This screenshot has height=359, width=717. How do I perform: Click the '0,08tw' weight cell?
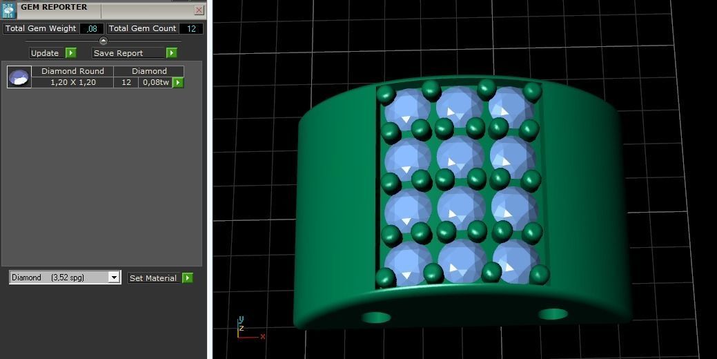[x=155, y=82]
